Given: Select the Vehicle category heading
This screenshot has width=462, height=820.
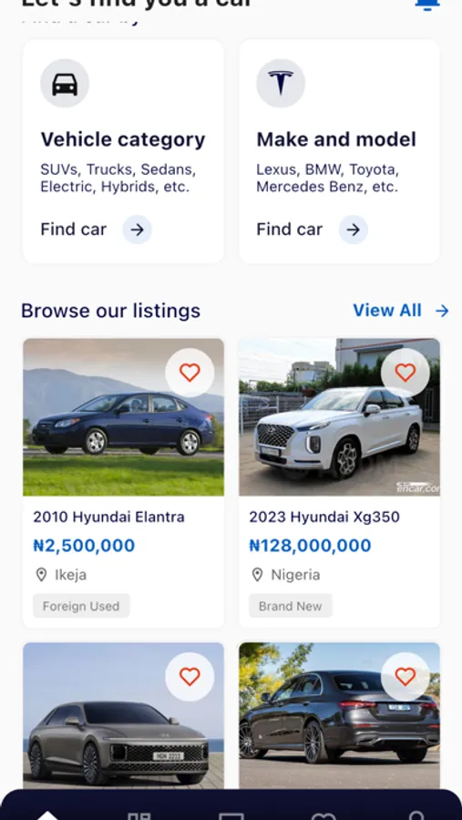Looking at the screenshot, I should [123, 139].
